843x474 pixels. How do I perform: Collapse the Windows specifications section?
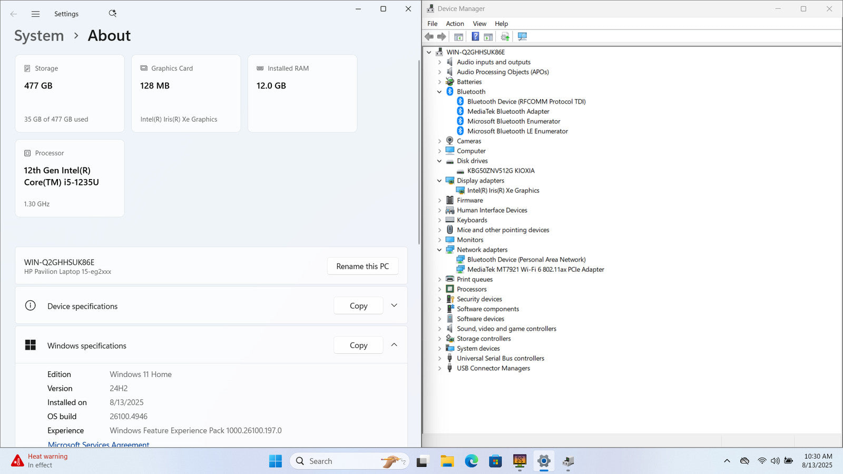pyautogui.click(x=394, y=345)
